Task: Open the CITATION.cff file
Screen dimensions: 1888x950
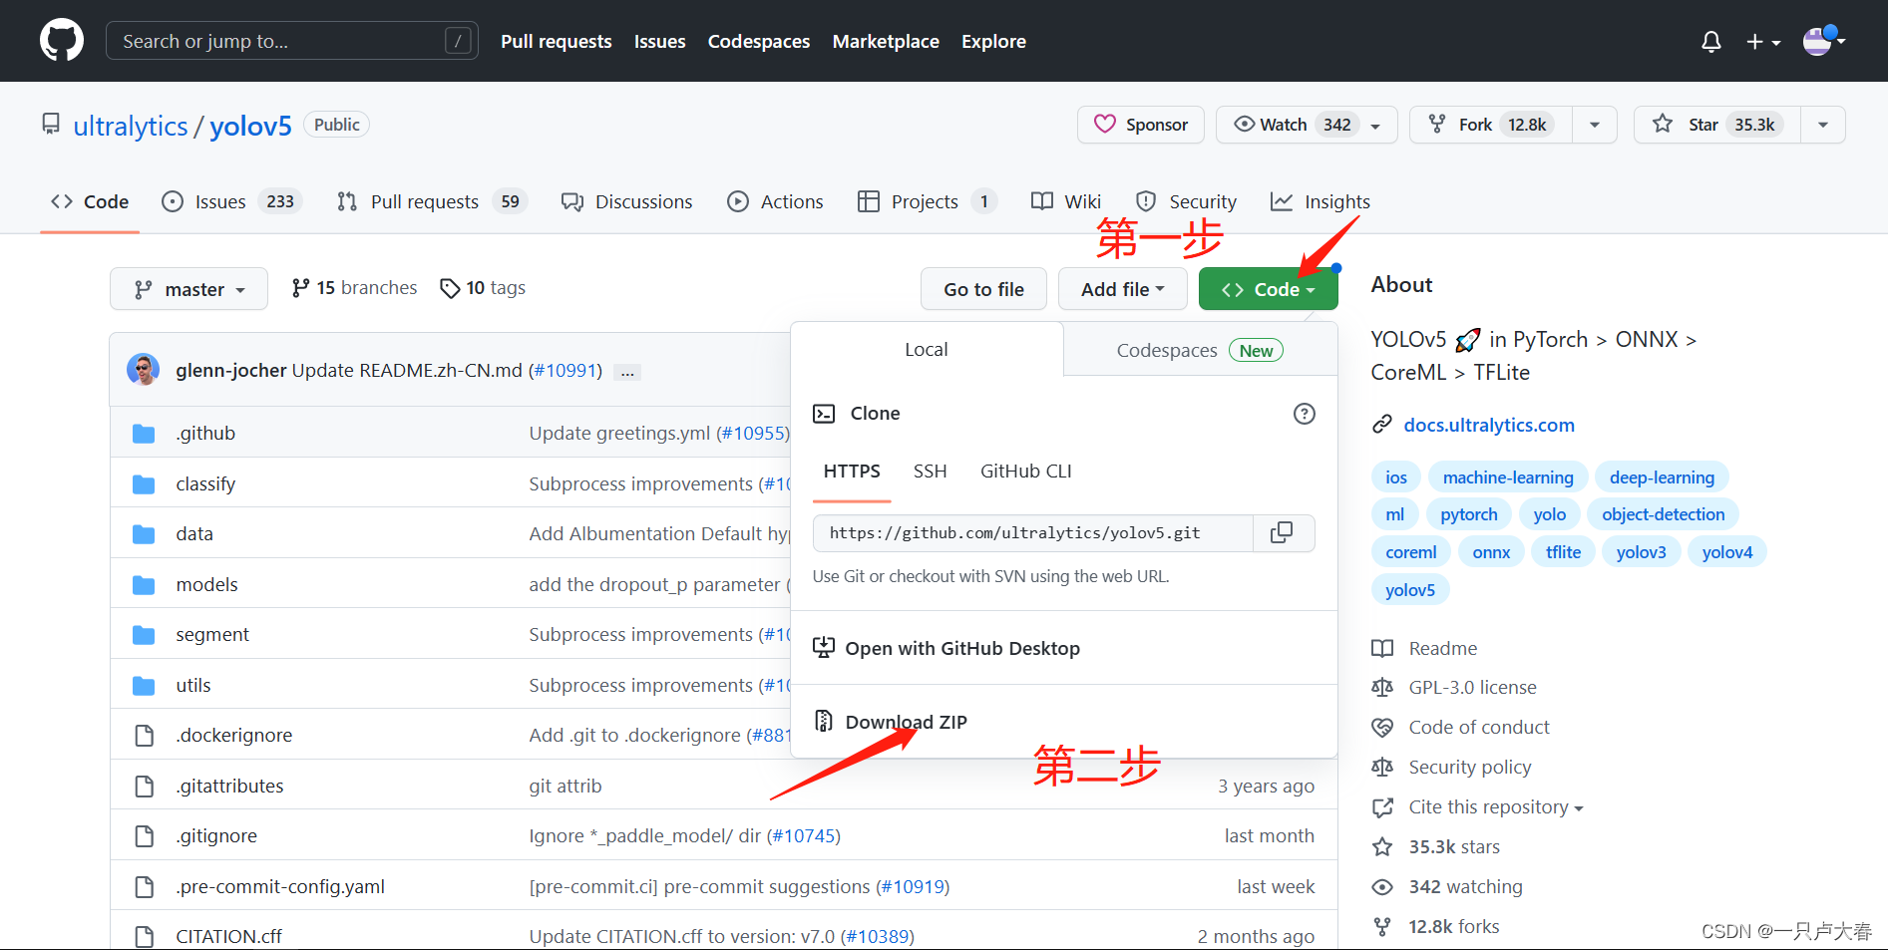Action: (x=228, y=937)
